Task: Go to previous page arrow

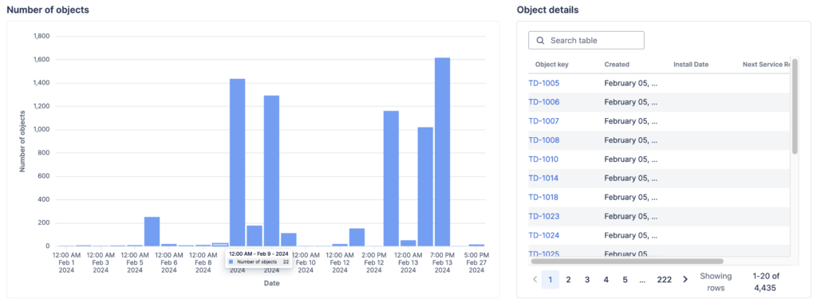Action: (535, 280)
